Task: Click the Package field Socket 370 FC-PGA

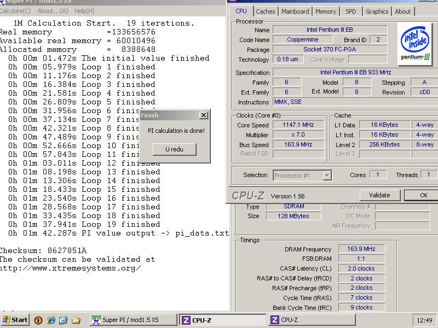Action: pyautogui.click(x=330, y=49)
